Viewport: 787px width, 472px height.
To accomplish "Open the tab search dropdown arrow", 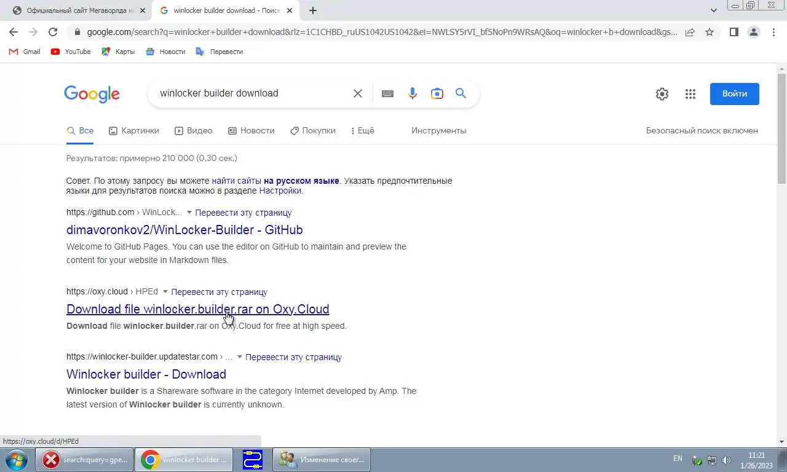I will pyautogui.click(x=713, y=10).
